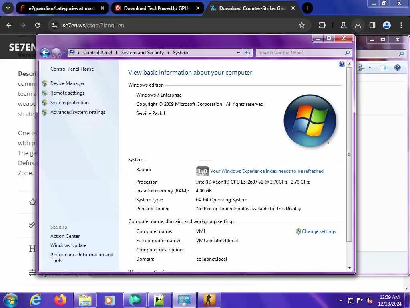The width and height of the screenshot is (410, 308).
Task: Click the Control Panel back arrow button
Action: tap(45, 53)
